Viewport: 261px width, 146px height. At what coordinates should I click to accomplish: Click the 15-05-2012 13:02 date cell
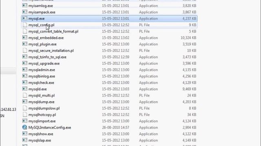coord(115,38)
